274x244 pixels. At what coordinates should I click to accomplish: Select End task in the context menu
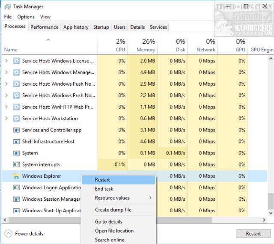(104, 189)
